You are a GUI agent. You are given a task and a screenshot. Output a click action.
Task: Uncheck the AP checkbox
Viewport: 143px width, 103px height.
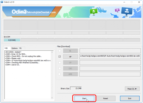pyautogui.click(x=60, y=57)
